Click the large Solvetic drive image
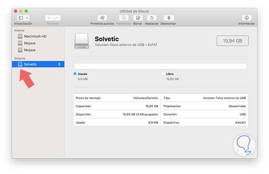Viewport: 269px width, 174px height. tap(81, 41)
